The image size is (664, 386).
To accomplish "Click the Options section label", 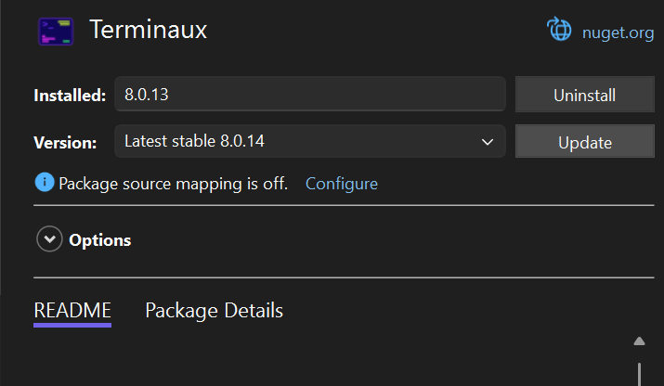I will pos(99,240).
